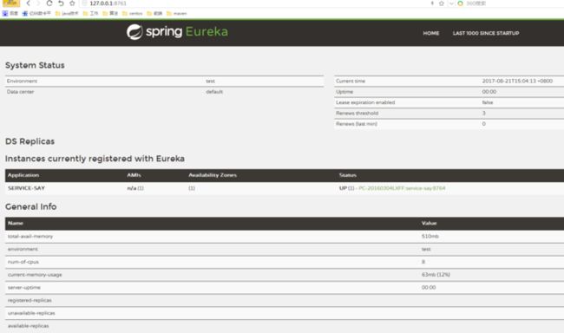564x333 pixels.
Task: Click the lightning icon near the address bar end
Action: (x=432, y=3)
